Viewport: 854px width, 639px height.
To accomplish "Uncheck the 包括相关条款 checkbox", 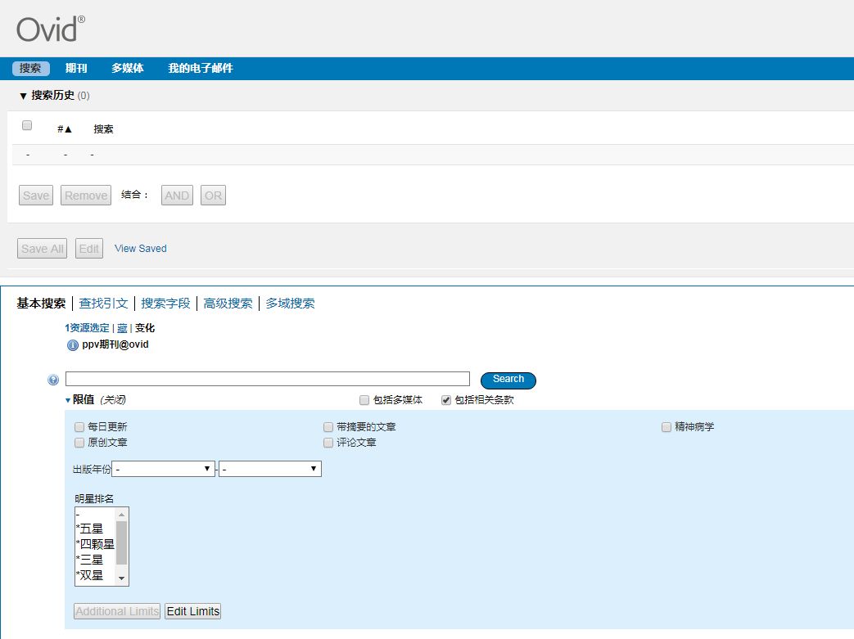I will (x=446, y=400).
